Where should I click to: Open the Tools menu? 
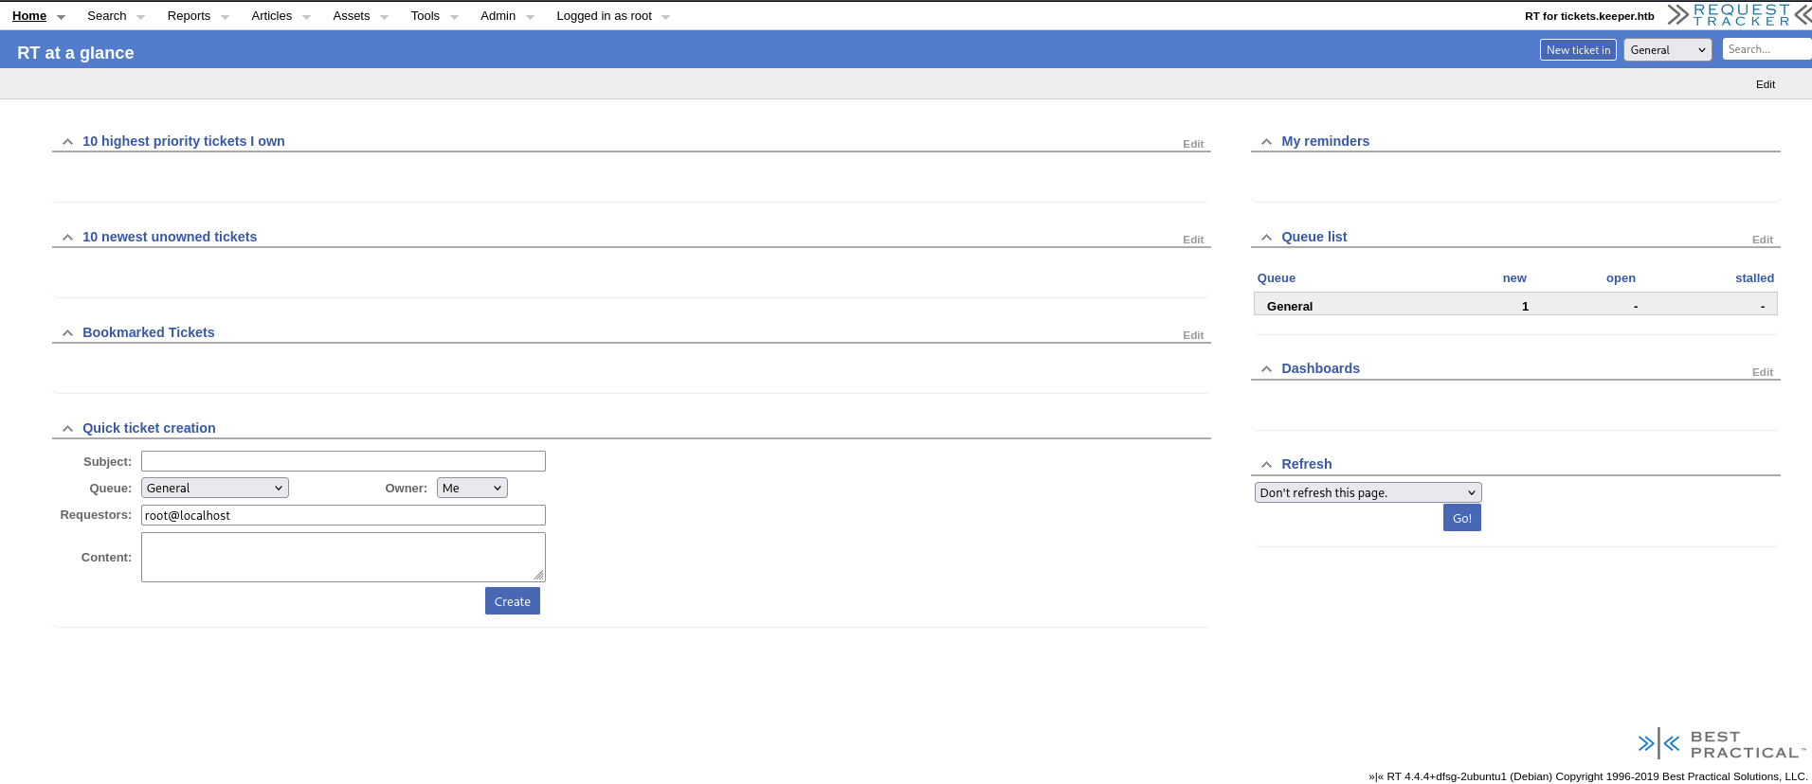(425, 16)
